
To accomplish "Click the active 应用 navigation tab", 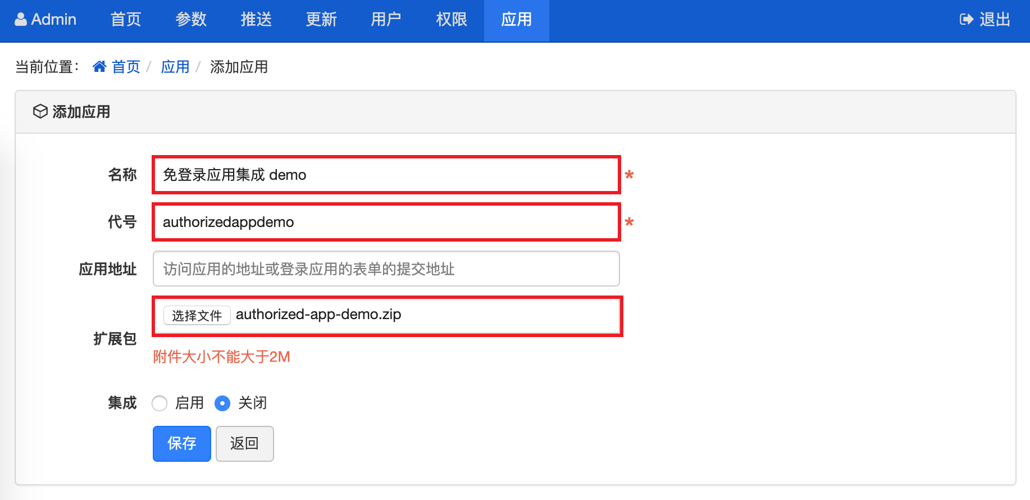I will pyautogui.click(x=517, y=20).
